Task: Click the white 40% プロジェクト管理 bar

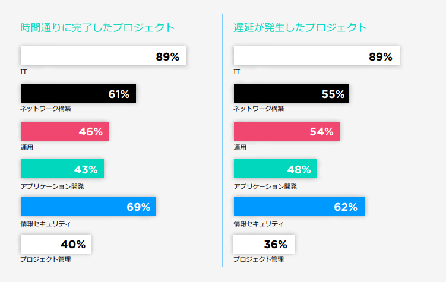Action: (x=56, y=244)
